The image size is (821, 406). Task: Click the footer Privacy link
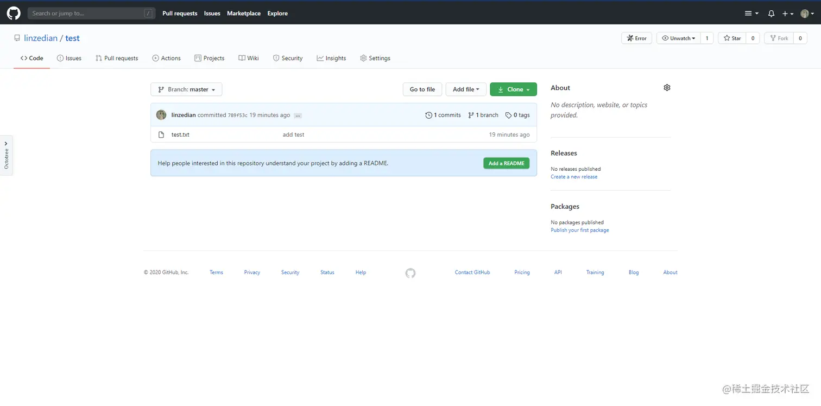coord(252,273)
